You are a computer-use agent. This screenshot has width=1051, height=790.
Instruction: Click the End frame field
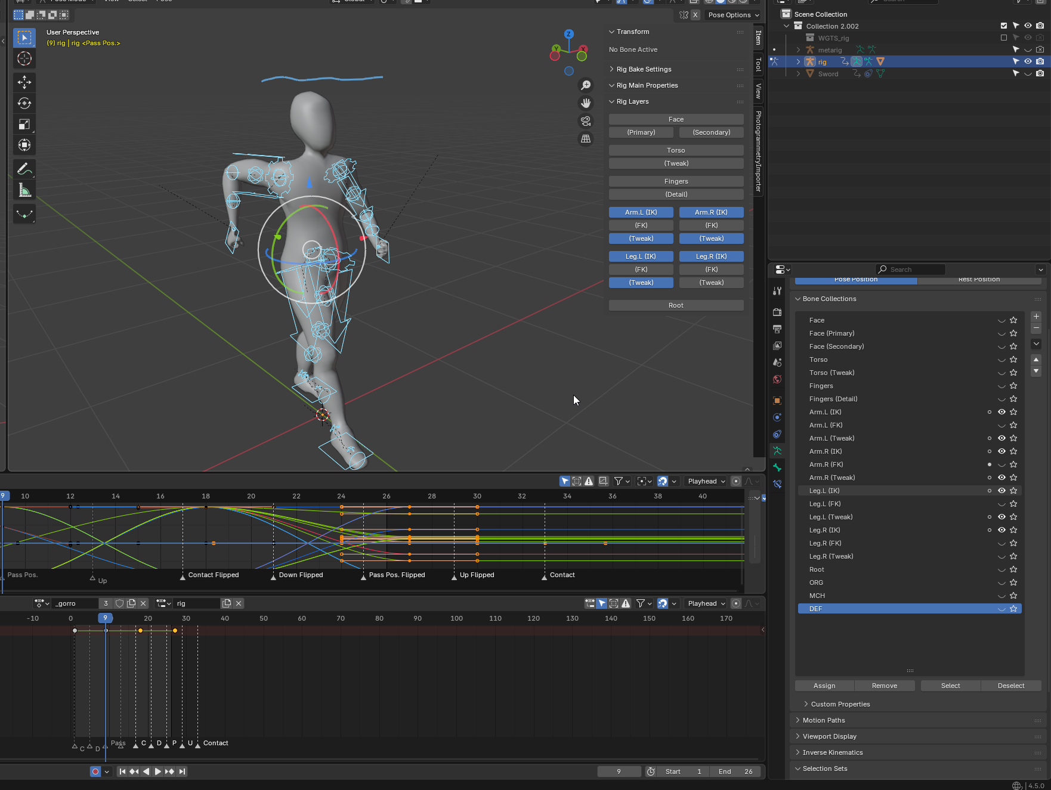(736, 772)
